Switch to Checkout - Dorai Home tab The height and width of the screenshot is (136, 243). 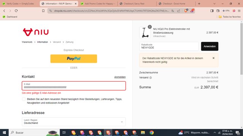176,4
